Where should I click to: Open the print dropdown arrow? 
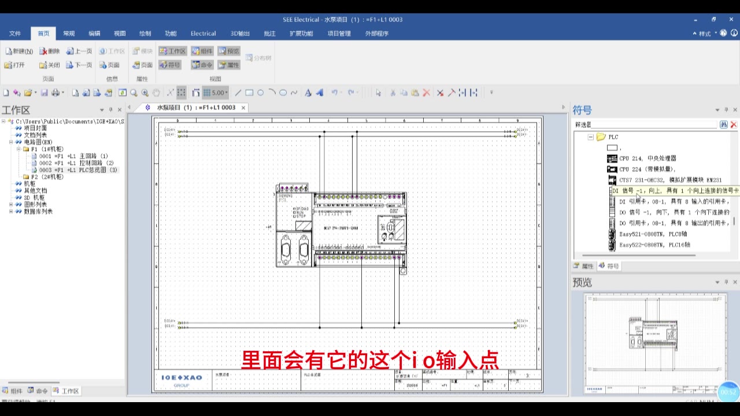coord(62,92)
